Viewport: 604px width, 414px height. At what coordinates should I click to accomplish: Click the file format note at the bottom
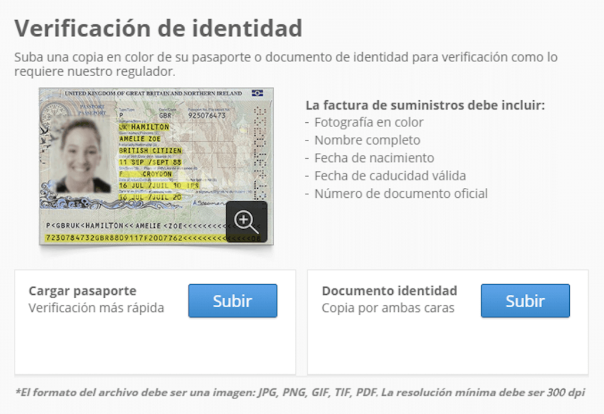(x=302, y=391)
